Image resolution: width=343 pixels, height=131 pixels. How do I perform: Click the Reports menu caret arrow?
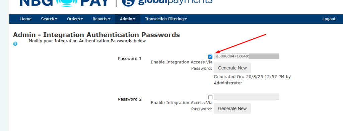coord(109,19)
